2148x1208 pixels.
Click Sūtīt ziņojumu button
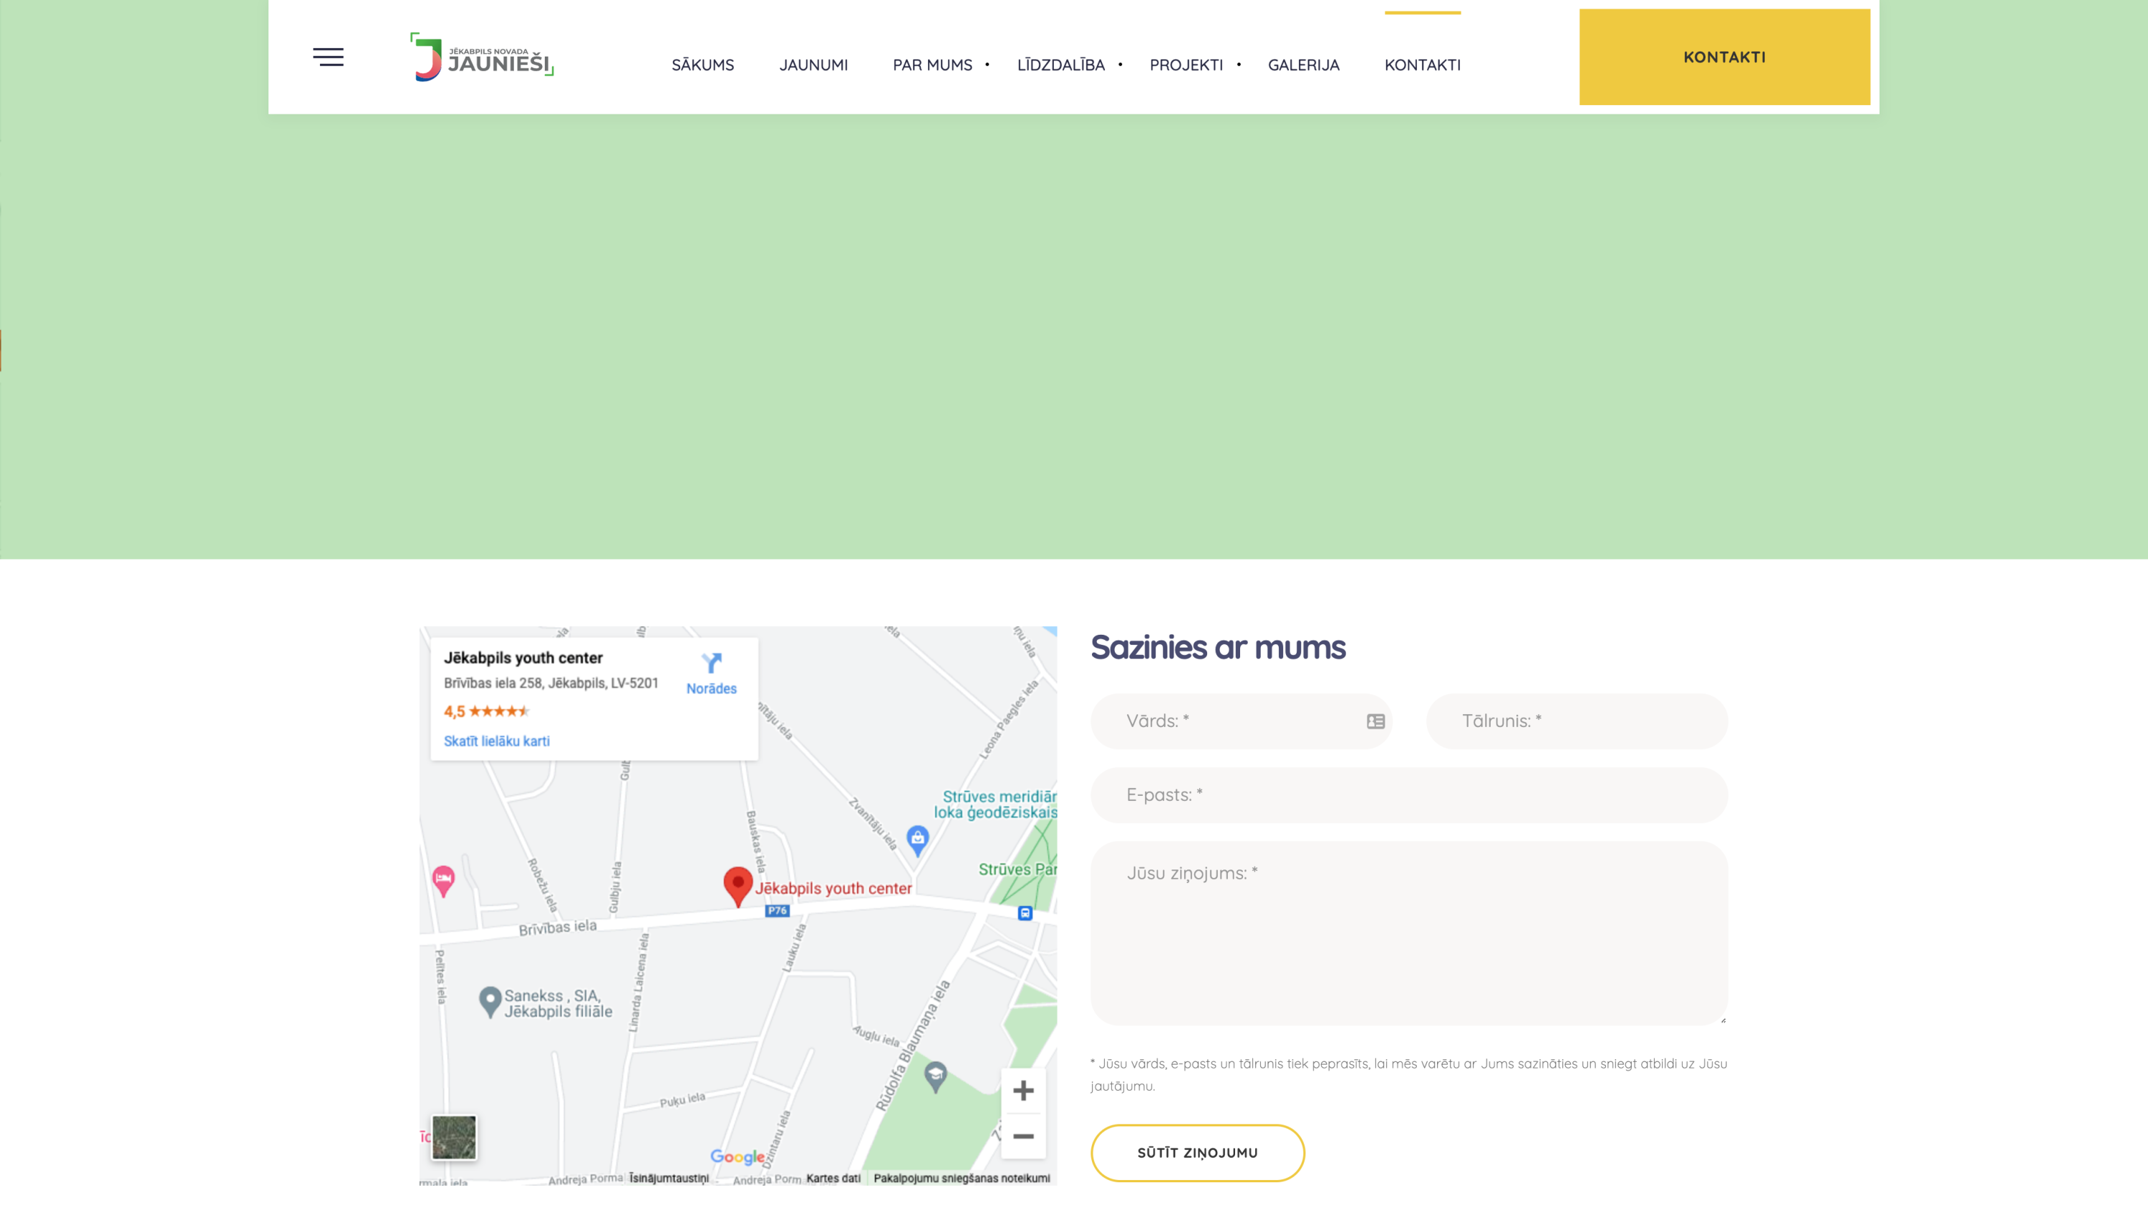click(1196, 1152)
